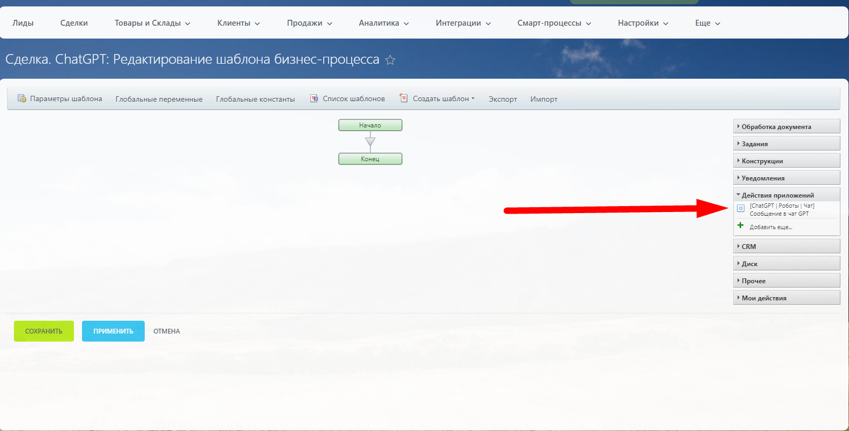Image resolution: width=849 pixels, height=431 pixels.
Task: Click the Список шаблонов list icon
Action: click(x=314, y=99)
